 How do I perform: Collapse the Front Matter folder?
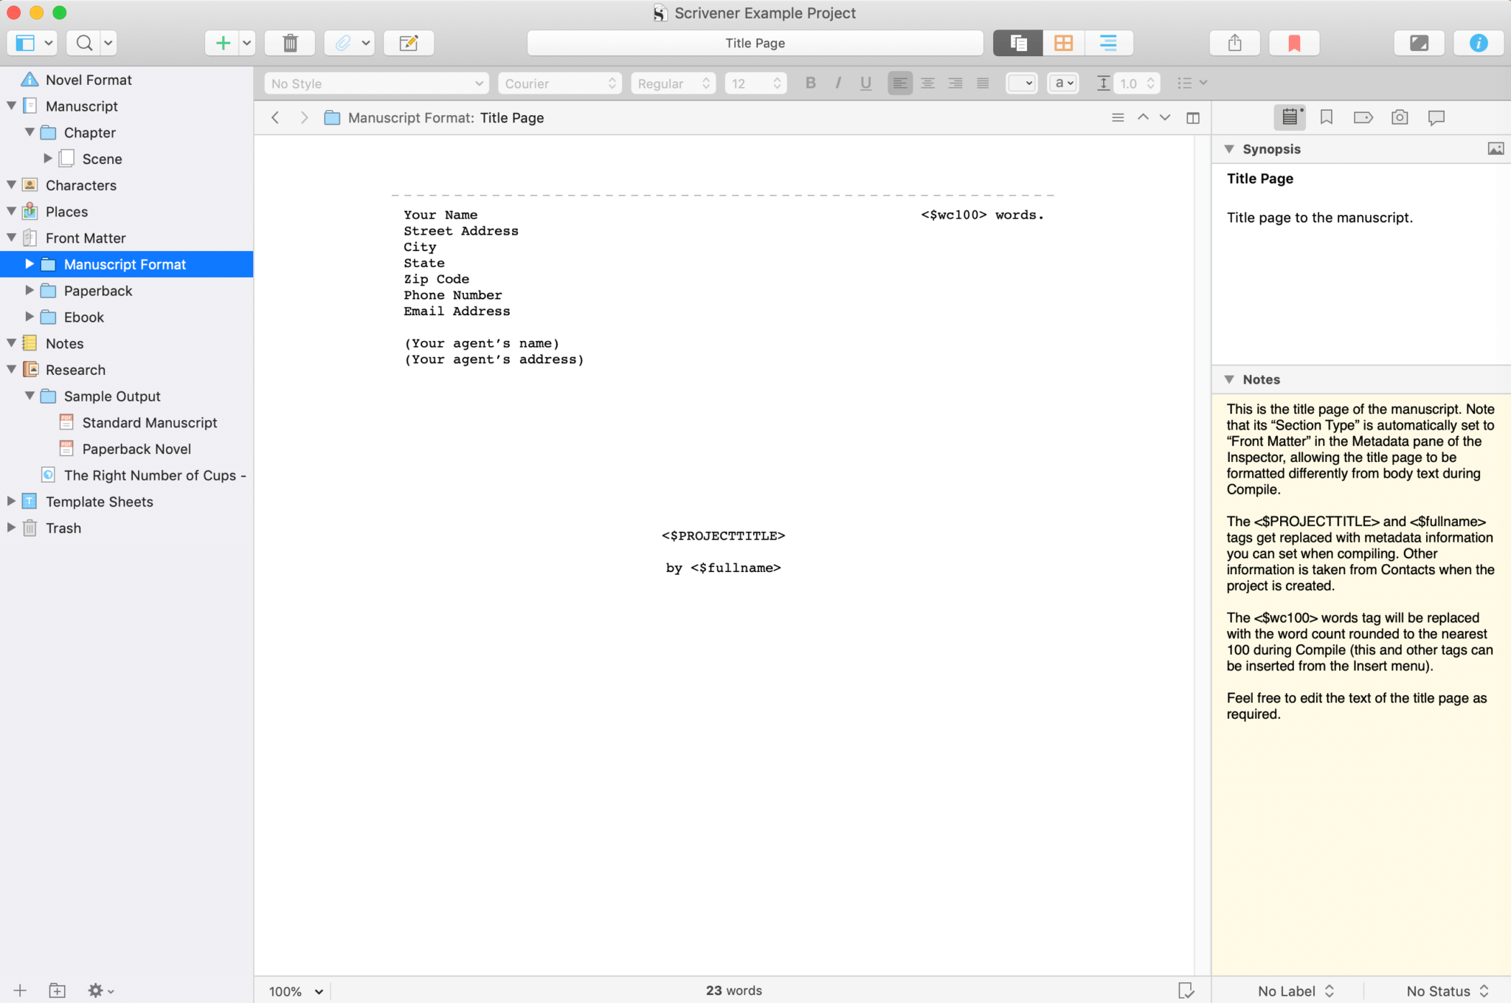point(11,238)
